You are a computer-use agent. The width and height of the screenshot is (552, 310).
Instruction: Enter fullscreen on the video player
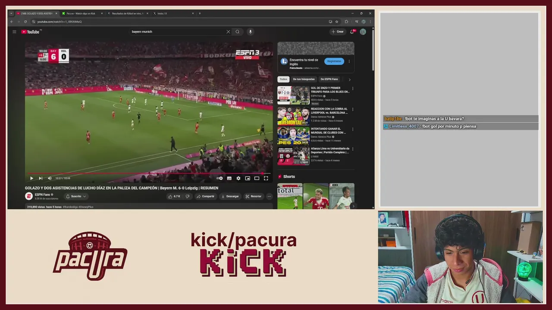[266, 178]
